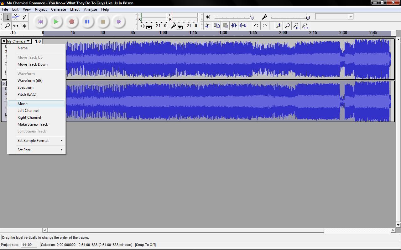Viewport: 401px width, 250px height.
Task: Open the Set Sample Format submenu
Action: (x=33, y=140)
